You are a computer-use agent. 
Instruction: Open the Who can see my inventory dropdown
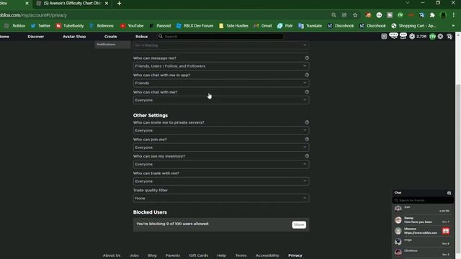point(221,164)
